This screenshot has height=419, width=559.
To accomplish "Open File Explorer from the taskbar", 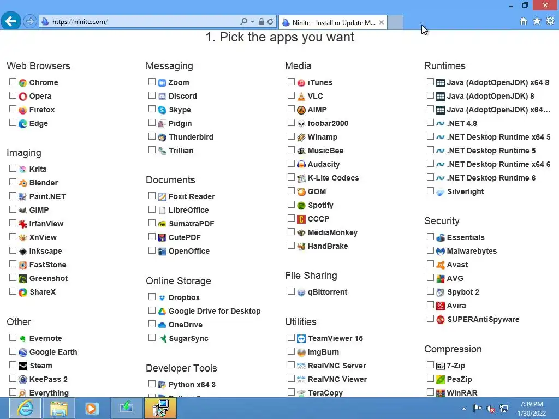I will (59, 408).
